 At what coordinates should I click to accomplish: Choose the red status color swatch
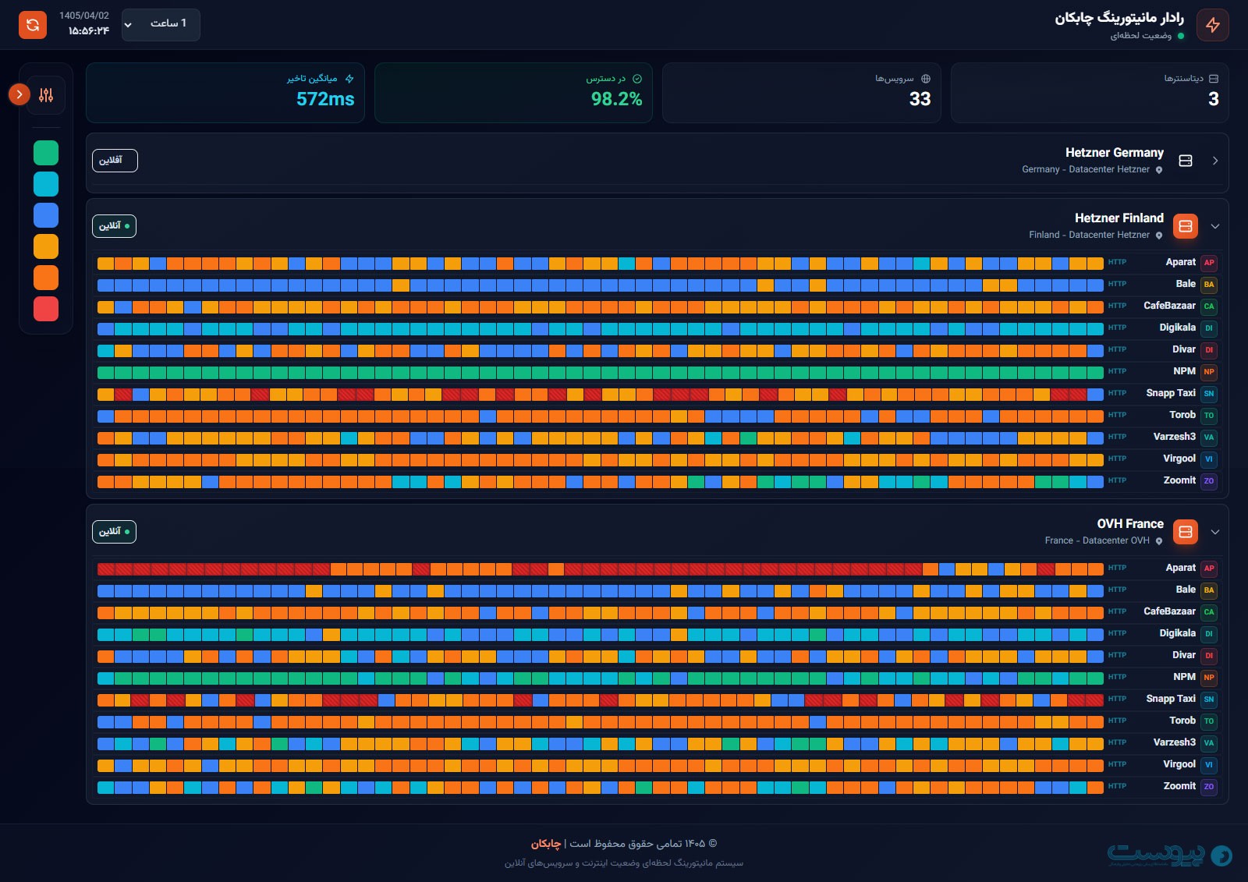pos(46,309)
